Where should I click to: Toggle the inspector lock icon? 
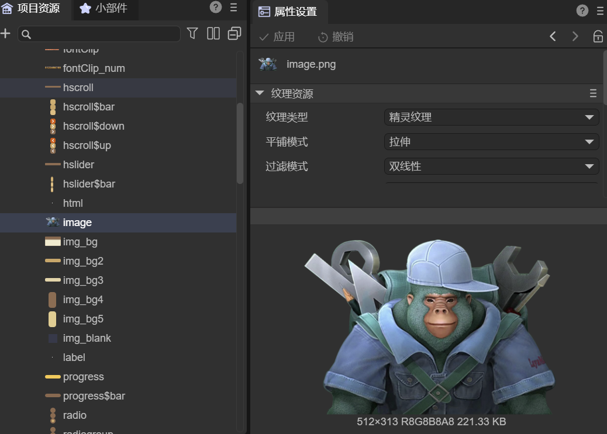(598, 37)
